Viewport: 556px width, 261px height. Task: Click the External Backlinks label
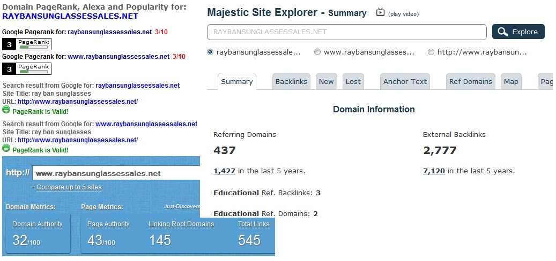[454, 134]
